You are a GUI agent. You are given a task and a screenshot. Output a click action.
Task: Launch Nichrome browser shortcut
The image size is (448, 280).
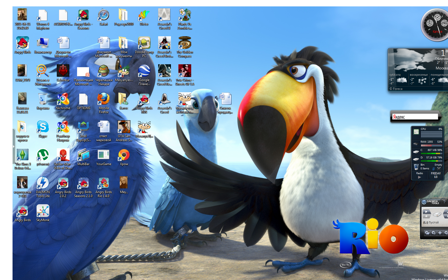[x=63, y=101]
